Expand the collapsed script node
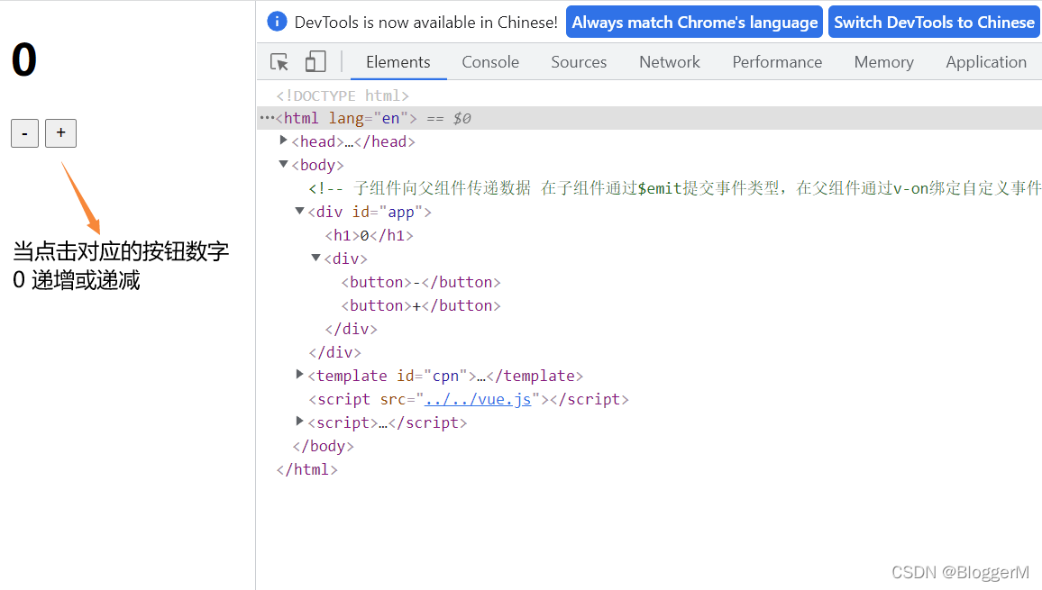This screenshot has height=590, width=1042. coord(299,422)
